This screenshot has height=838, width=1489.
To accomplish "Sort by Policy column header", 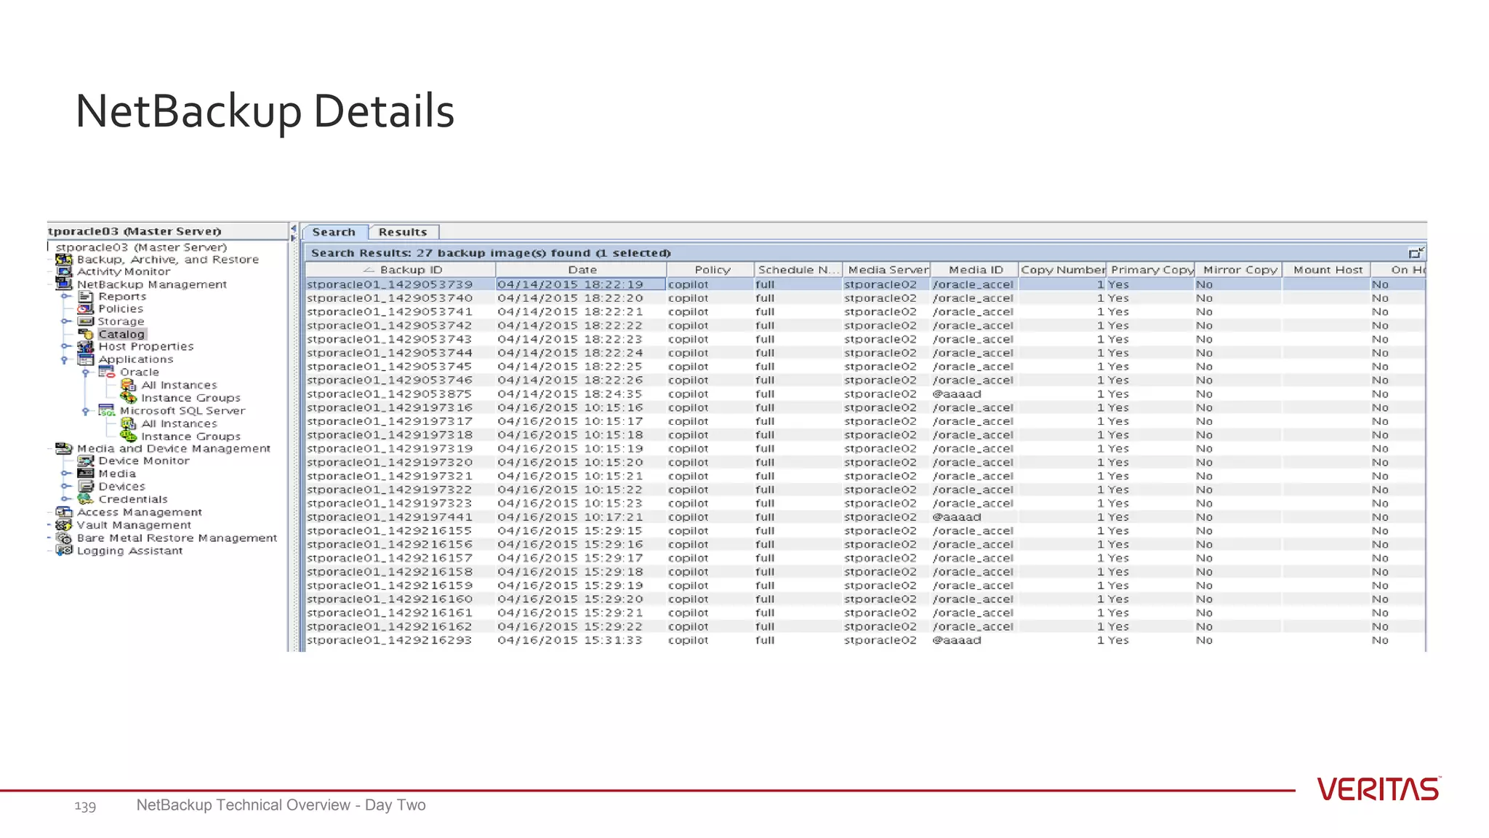I will click(710, 270).
